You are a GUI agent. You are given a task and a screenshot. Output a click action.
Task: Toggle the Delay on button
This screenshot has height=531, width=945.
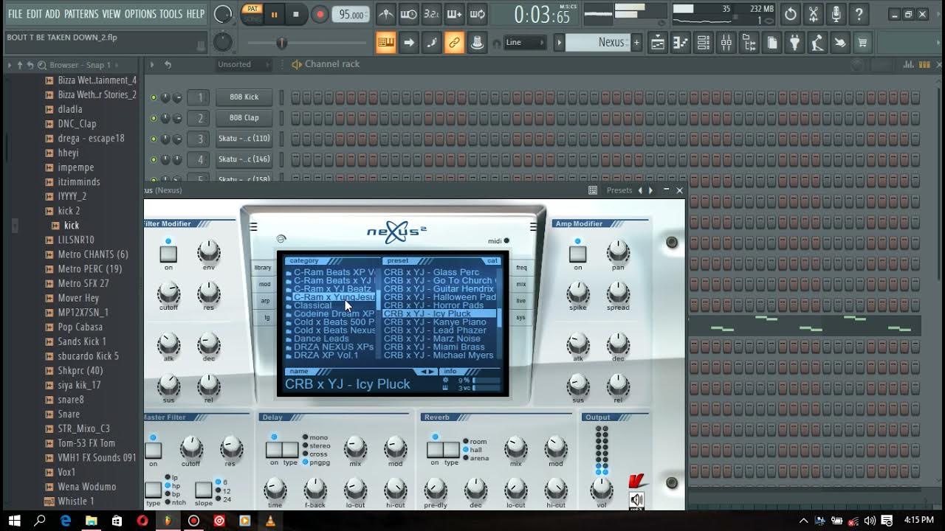click(274, 450)
